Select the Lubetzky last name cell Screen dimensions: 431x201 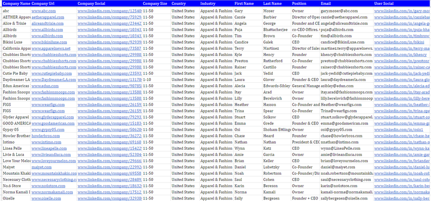click(x=276, y=167)
